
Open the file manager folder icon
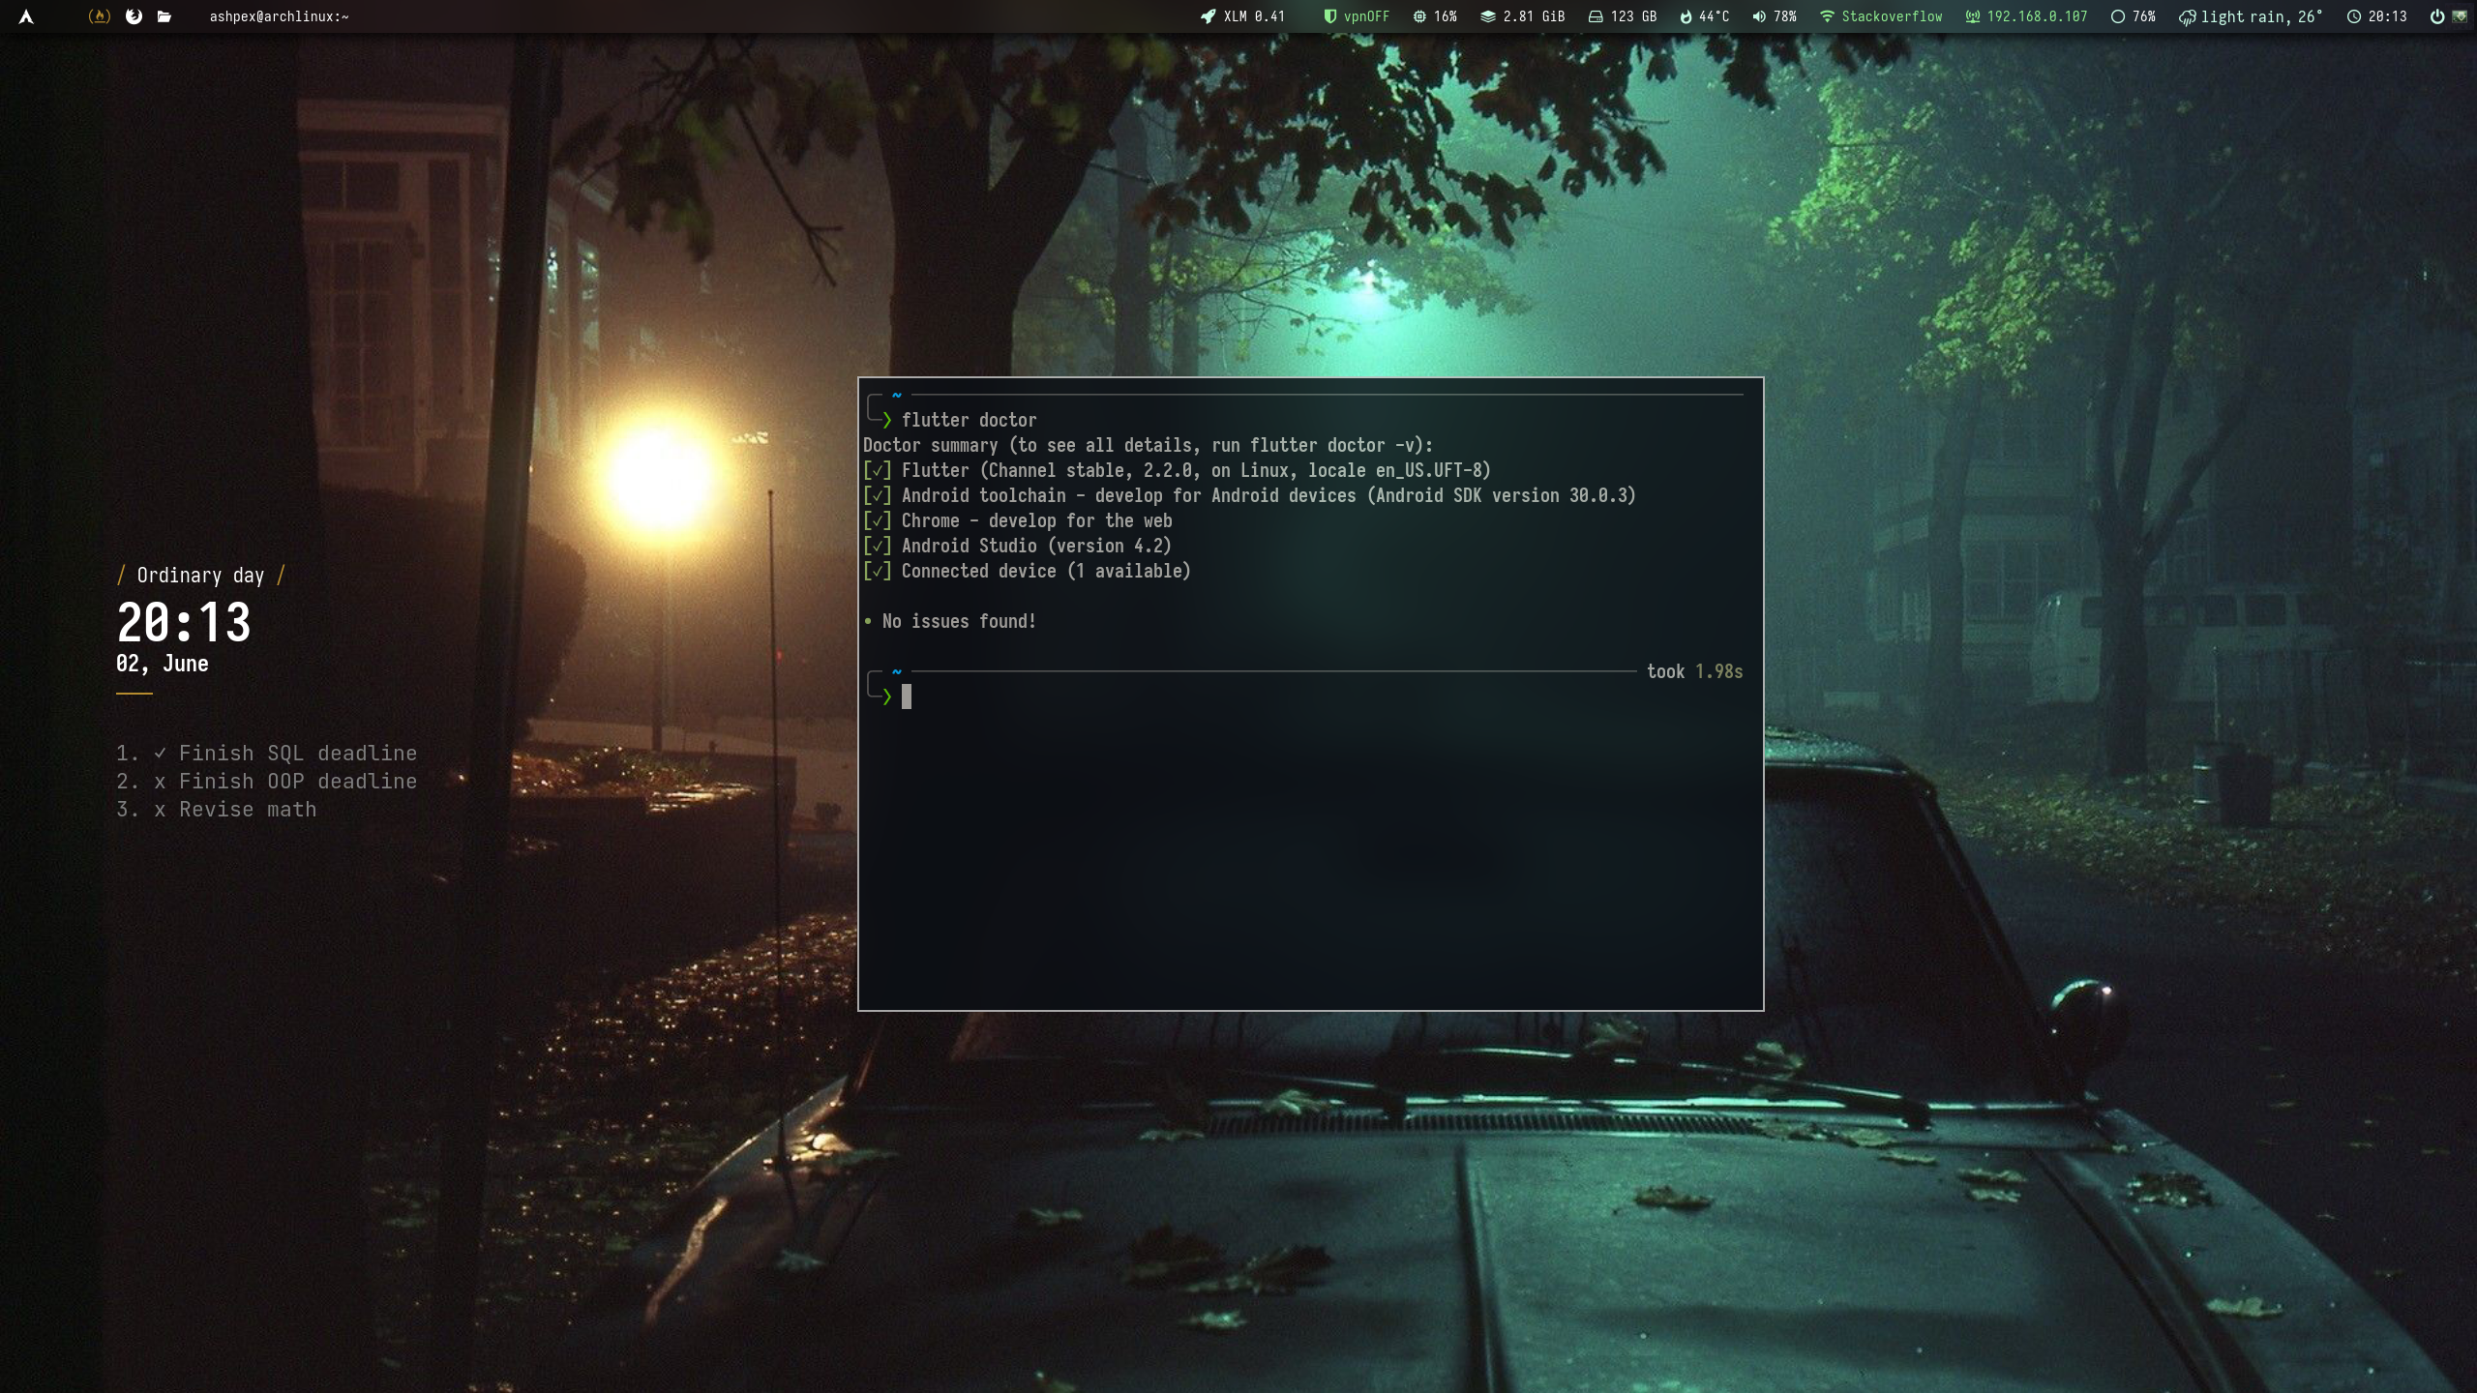click(x=164, y=16)
